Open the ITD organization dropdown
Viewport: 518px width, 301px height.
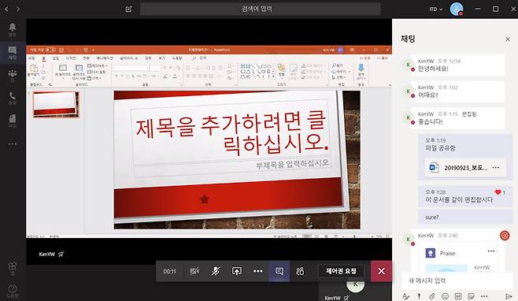coord(436,9)
